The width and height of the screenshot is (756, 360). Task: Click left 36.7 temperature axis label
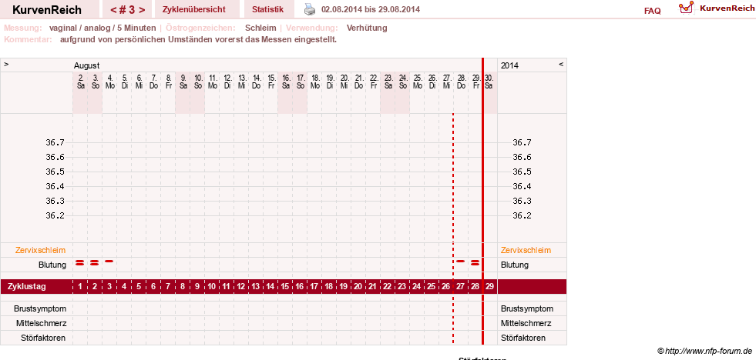click(x=55, y=142)
